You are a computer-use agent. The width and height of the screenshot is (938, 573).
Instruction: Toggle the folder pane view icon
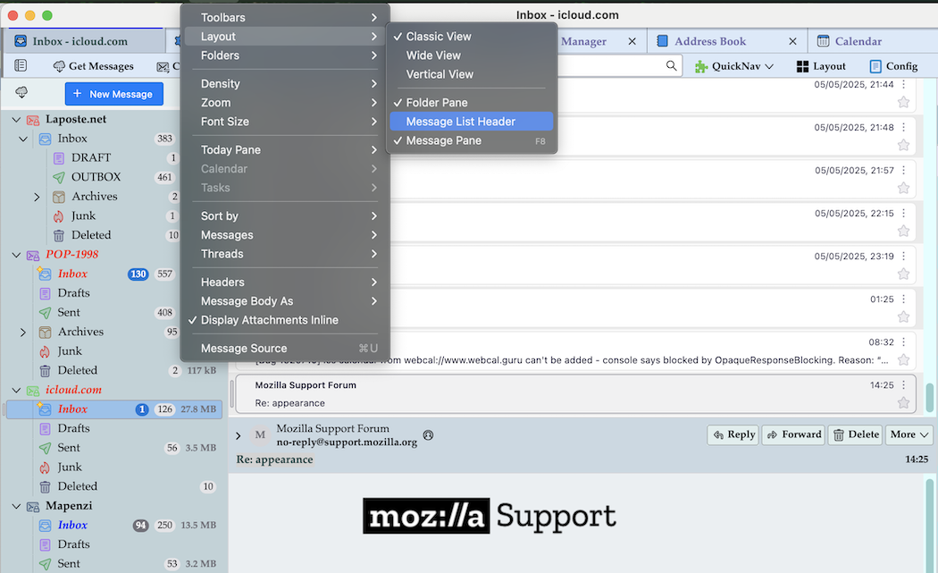tap(21, 65)
